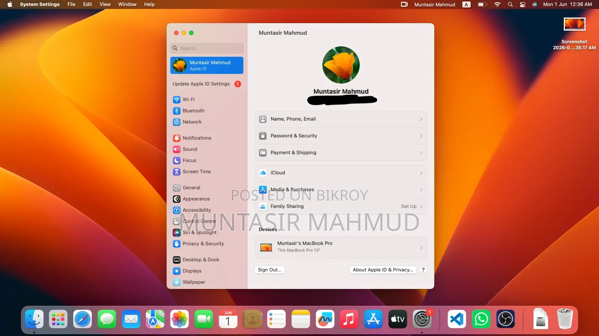Open the Apple menu
599x336 pixels.
[x=10, y=4]
